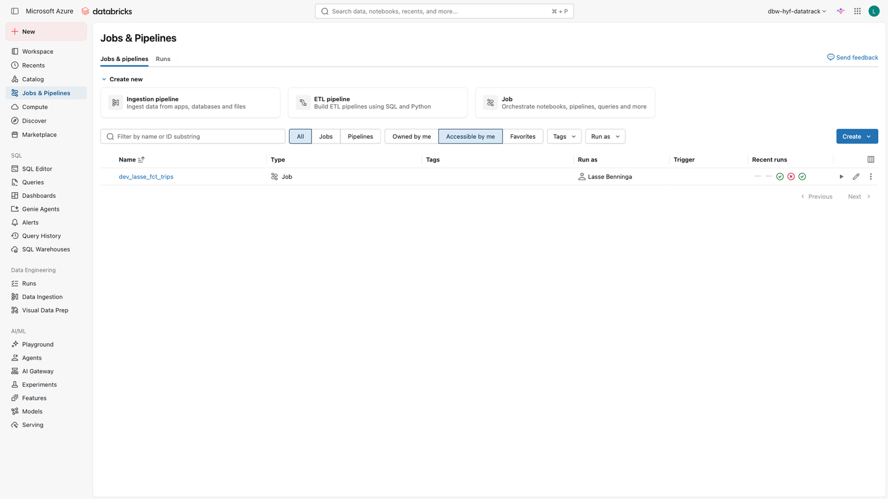888x499 pixels.
Task: Toggle the Favorites filter
Action: [x=523, y=136]
